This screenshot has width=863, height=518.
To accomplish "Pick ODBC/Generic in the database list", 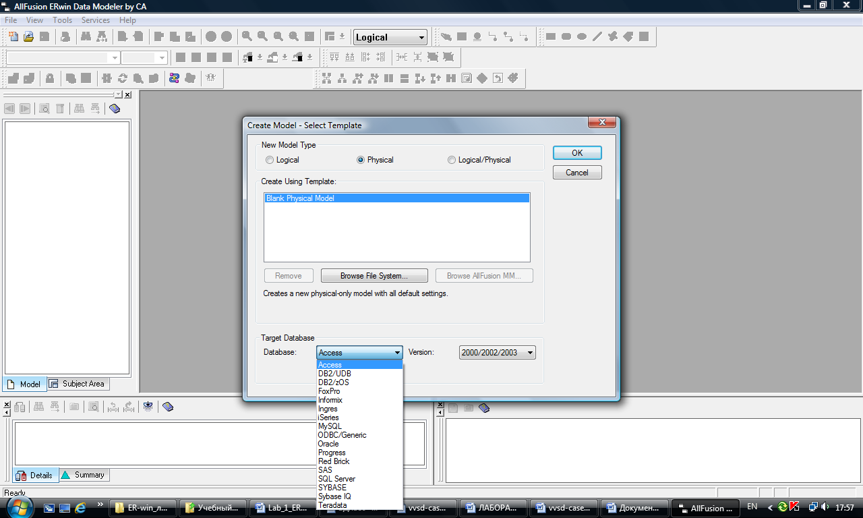I will [359, 435].
